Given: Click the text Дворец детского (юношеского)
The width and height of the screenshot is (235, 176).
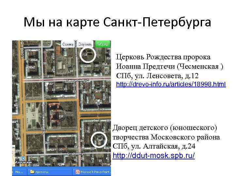Looking at the screenshot, I should click(x=165, y=128).
